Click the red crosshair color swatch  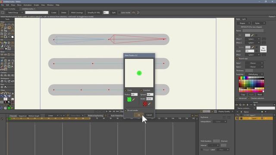(x=145, y=104)
